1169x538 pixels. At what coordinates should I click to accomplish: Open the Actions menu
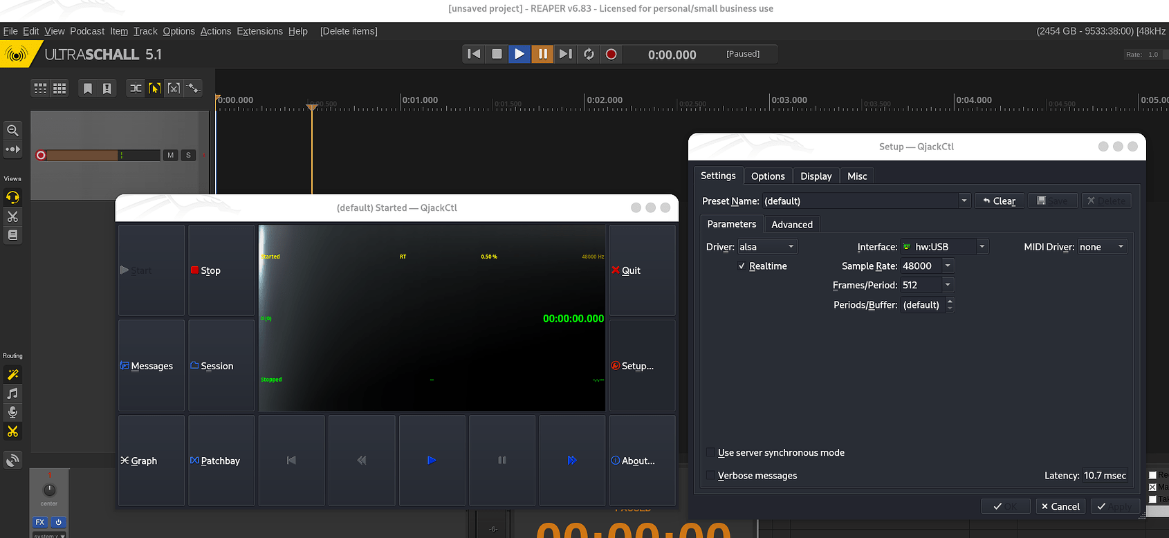tap(216, 31)
